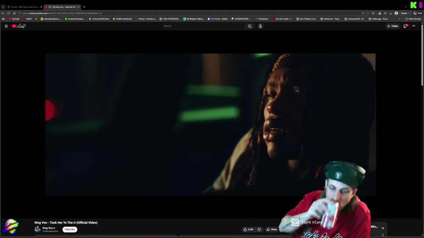
Task: Open the ultimatecardzone bookmark
Action: pos(51,19)
